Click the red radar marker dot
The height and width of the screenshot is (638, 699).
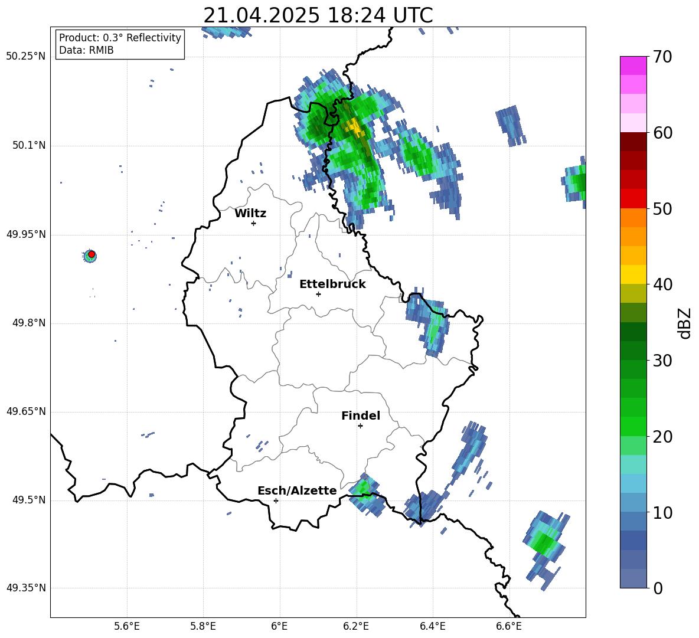(x=92, y=254)
